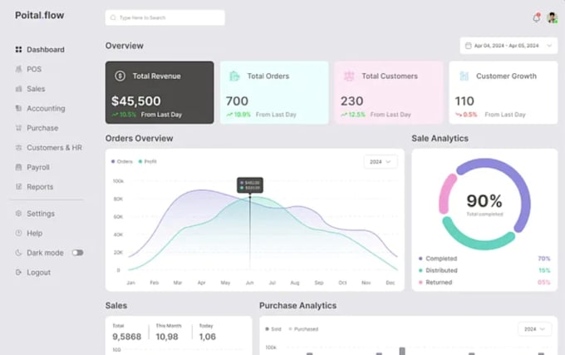Click the Payroll icon in sidebar
Viewport: 565px width, 355px height.
coord(19,167)
